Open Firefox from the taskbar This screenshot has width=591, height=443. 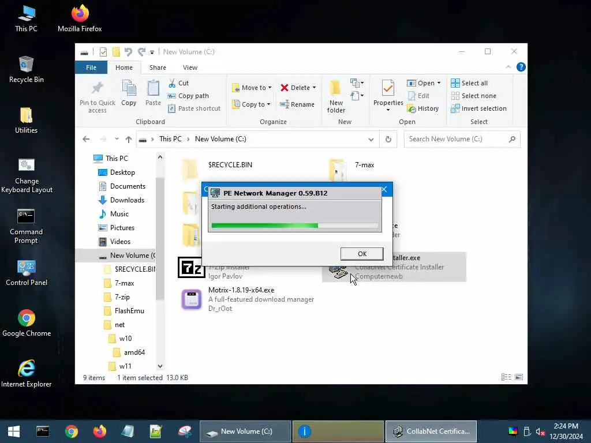tap(99, 431)
